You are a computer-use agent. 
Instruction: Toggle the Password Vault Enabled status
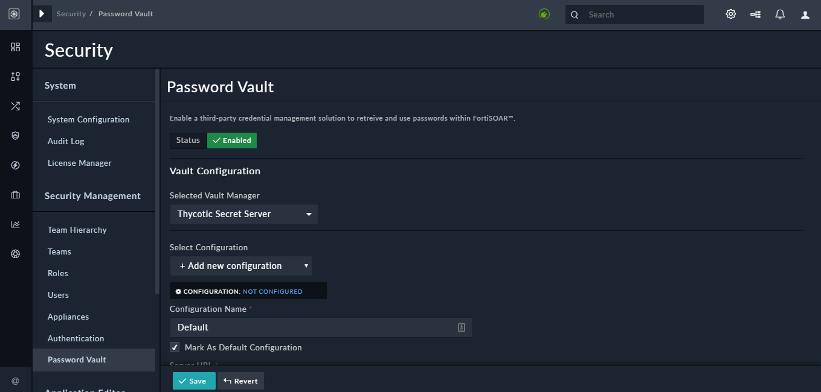(x=232, y=140)
